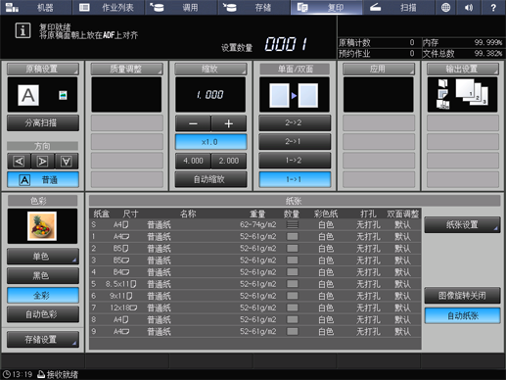Switch to the 扫描 scan tab
506x380 pixels.
click(x=399, y=7)
